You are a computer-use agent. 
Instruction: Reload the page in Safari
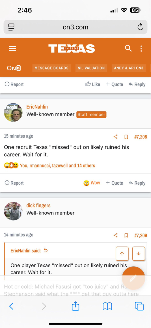[140, 27]
